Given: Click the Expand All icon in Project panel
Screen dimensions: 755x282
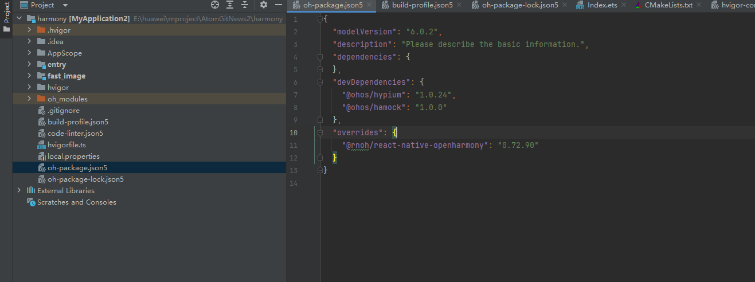Looking at the screenshot, I should (230, 5).
